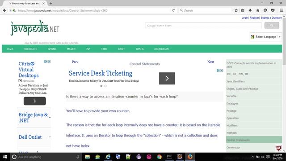Open the bookmarks list clipboard icon
Image resolution: width=286 pixels, height=161 pixels.
pyautogui.click(x=243, y=10)
